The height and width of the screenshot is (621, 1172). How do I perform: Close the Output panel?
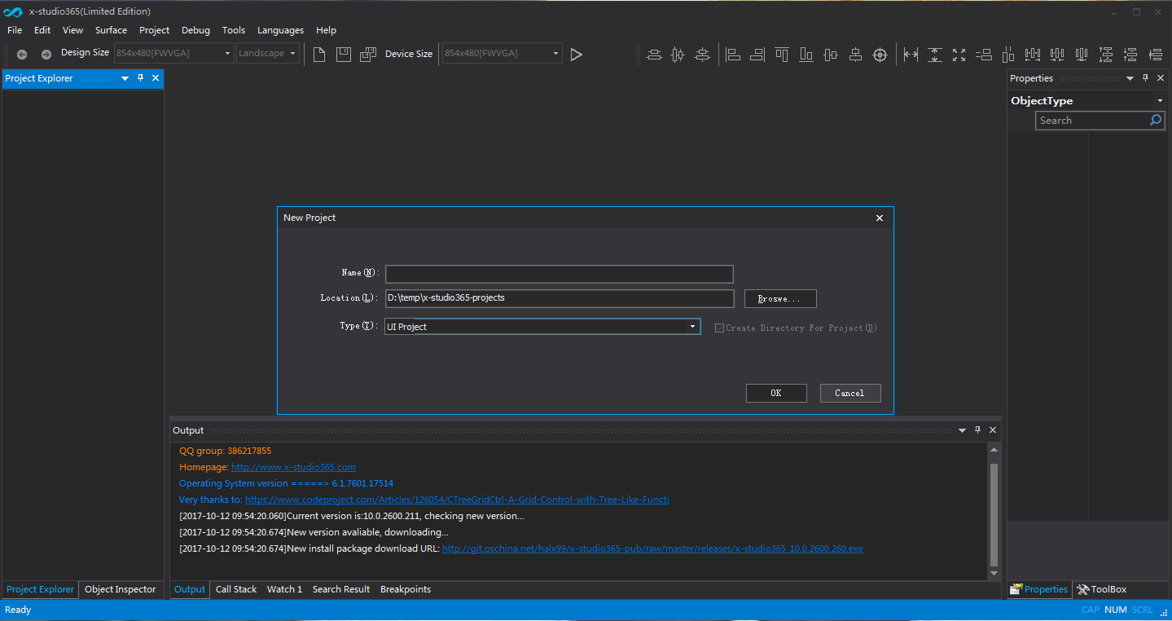click(993, 430)
